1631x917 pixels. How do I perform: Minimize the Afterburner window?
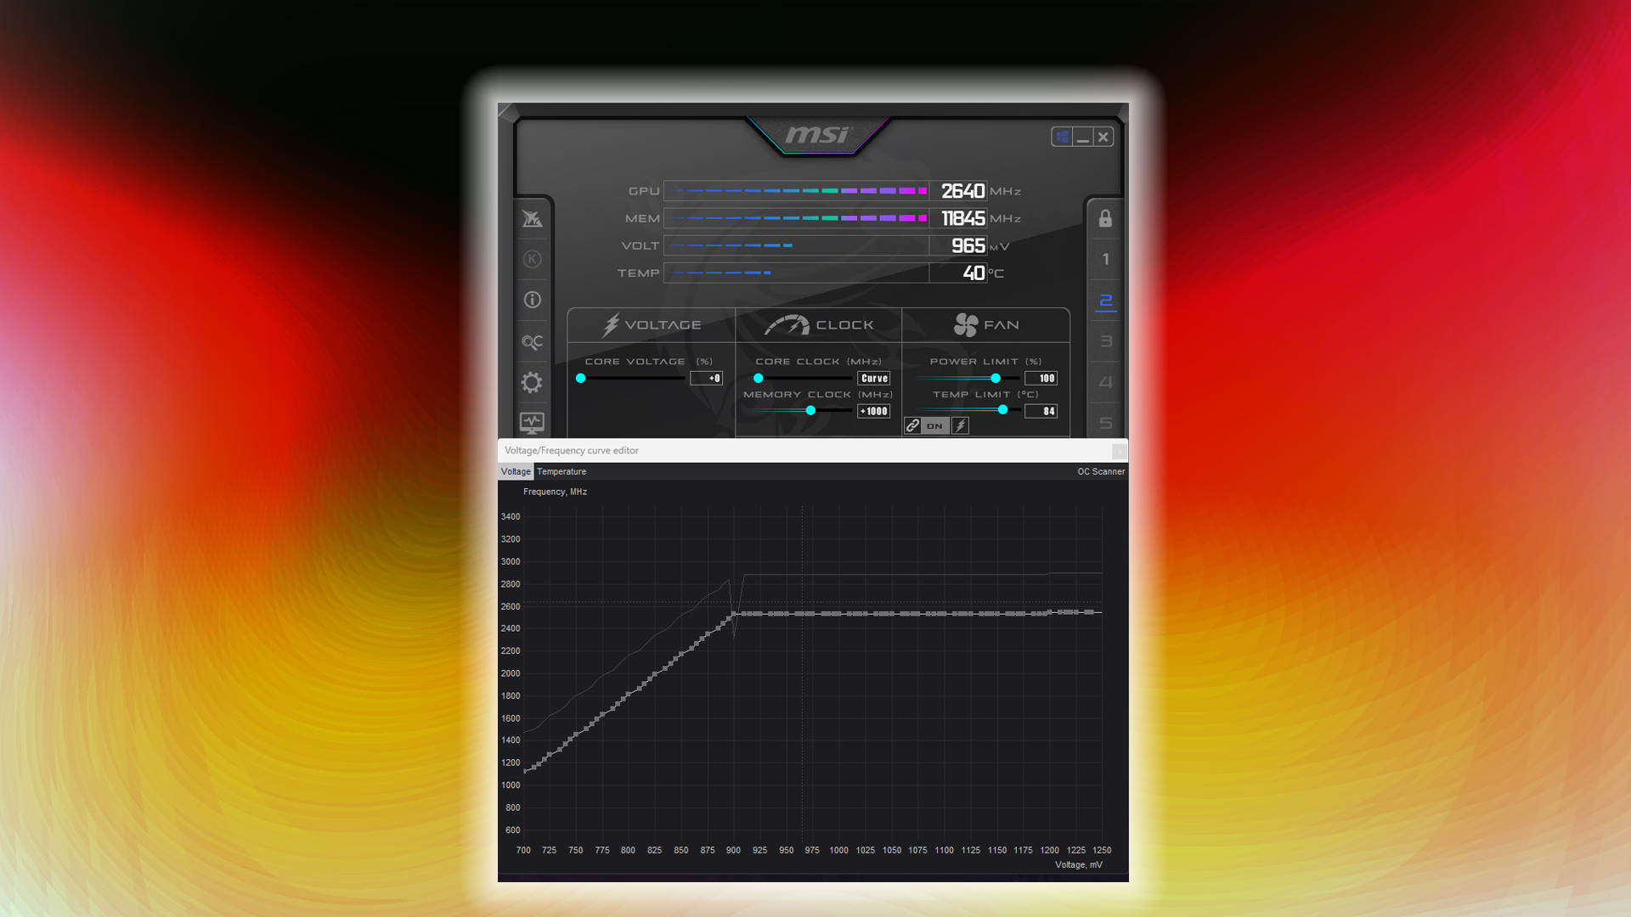[1082, 137]
